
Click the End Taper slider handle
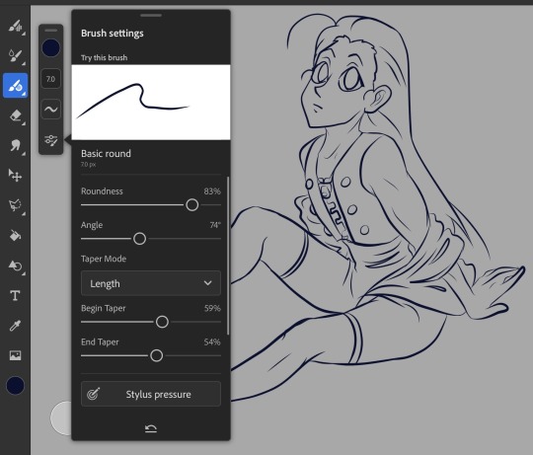[x=156, y=355]
